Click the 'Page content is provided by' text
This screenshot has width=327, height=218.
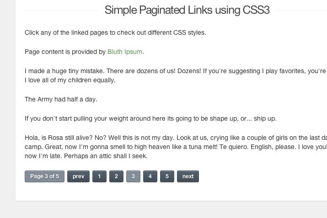point(65,52)
